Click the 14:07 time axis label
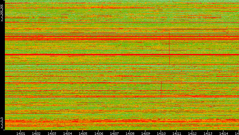The height and width of the screenshot is (135, 239). click(114, 133)
